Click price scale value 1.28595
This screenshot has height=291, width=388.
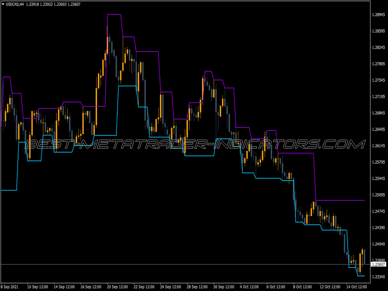[x=379, y=31]
